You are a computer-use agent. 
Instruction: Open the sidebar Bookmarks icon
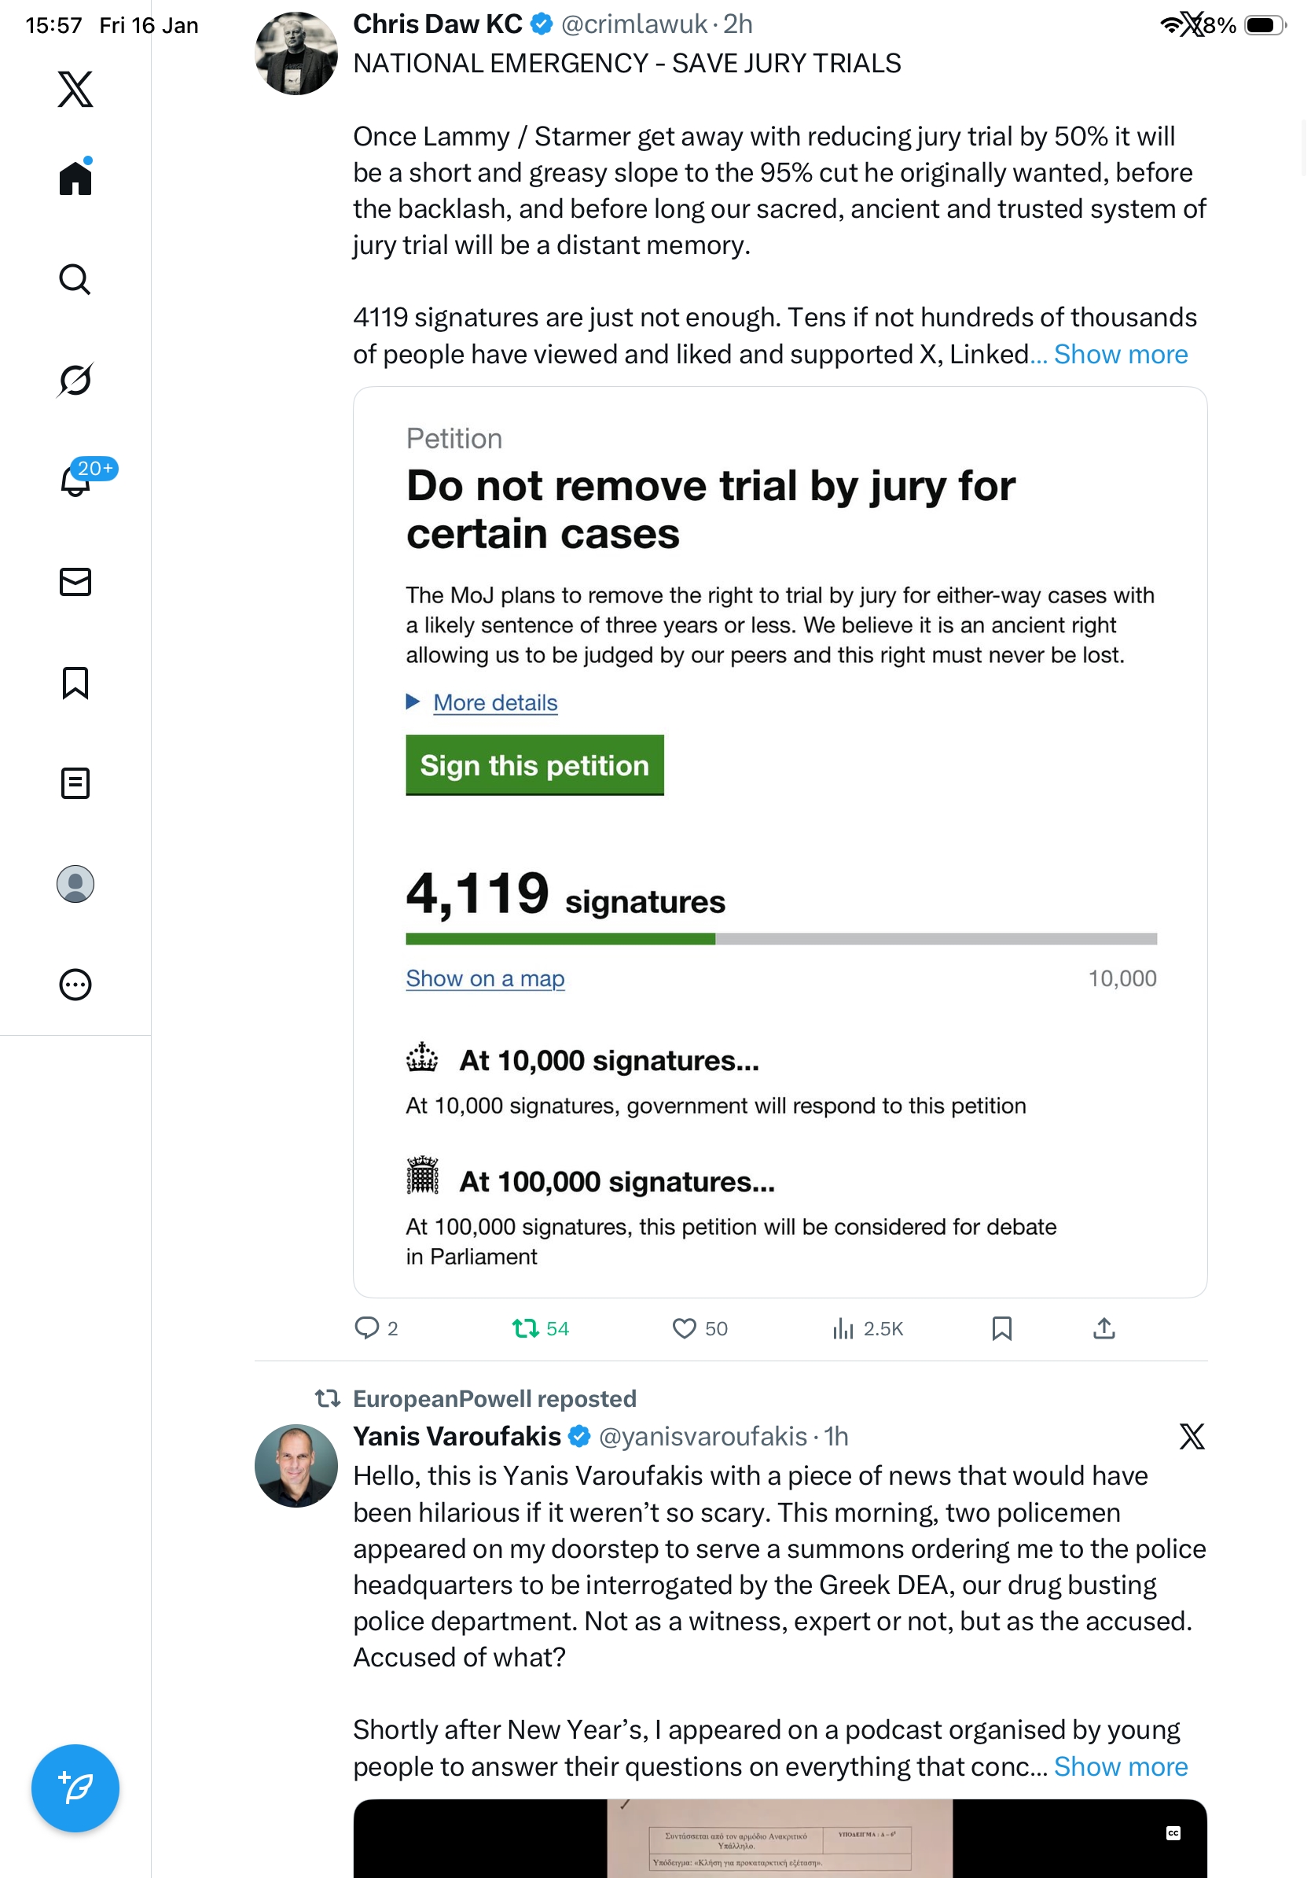[75, 682]
